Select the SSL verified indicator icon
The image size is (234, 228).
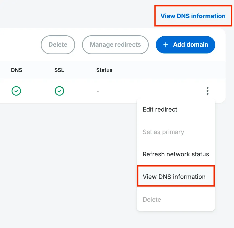point(59,91)
